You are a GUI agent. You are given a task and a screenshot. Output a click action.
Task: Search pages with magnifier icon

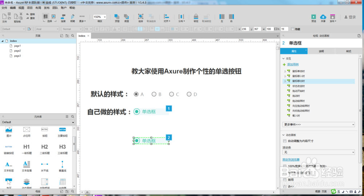73,36
